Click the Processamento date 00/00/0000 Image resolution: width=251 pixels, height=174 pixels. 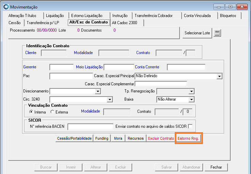point(47,30)
